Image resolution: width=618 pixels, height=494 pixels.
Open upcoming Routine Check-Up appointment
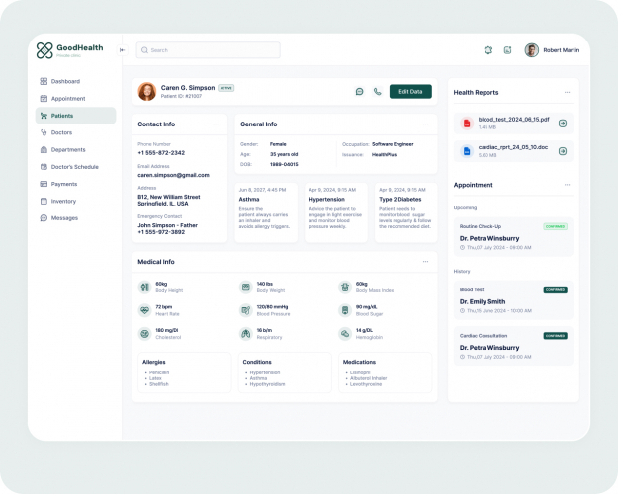point(513,237)
